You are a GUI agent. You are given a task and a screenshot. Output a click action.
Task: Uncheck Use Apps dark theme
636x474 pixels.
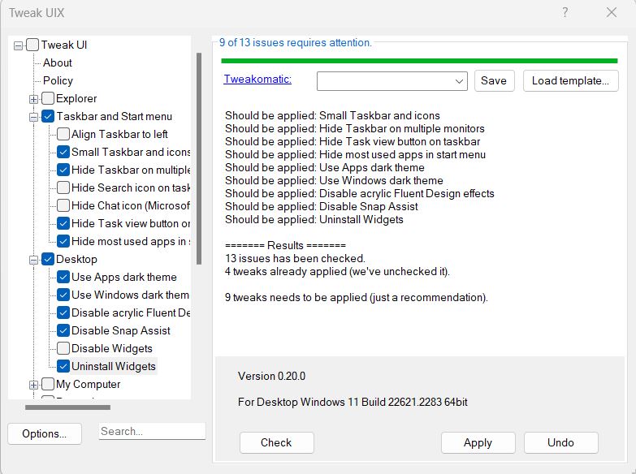coord(63,277)
